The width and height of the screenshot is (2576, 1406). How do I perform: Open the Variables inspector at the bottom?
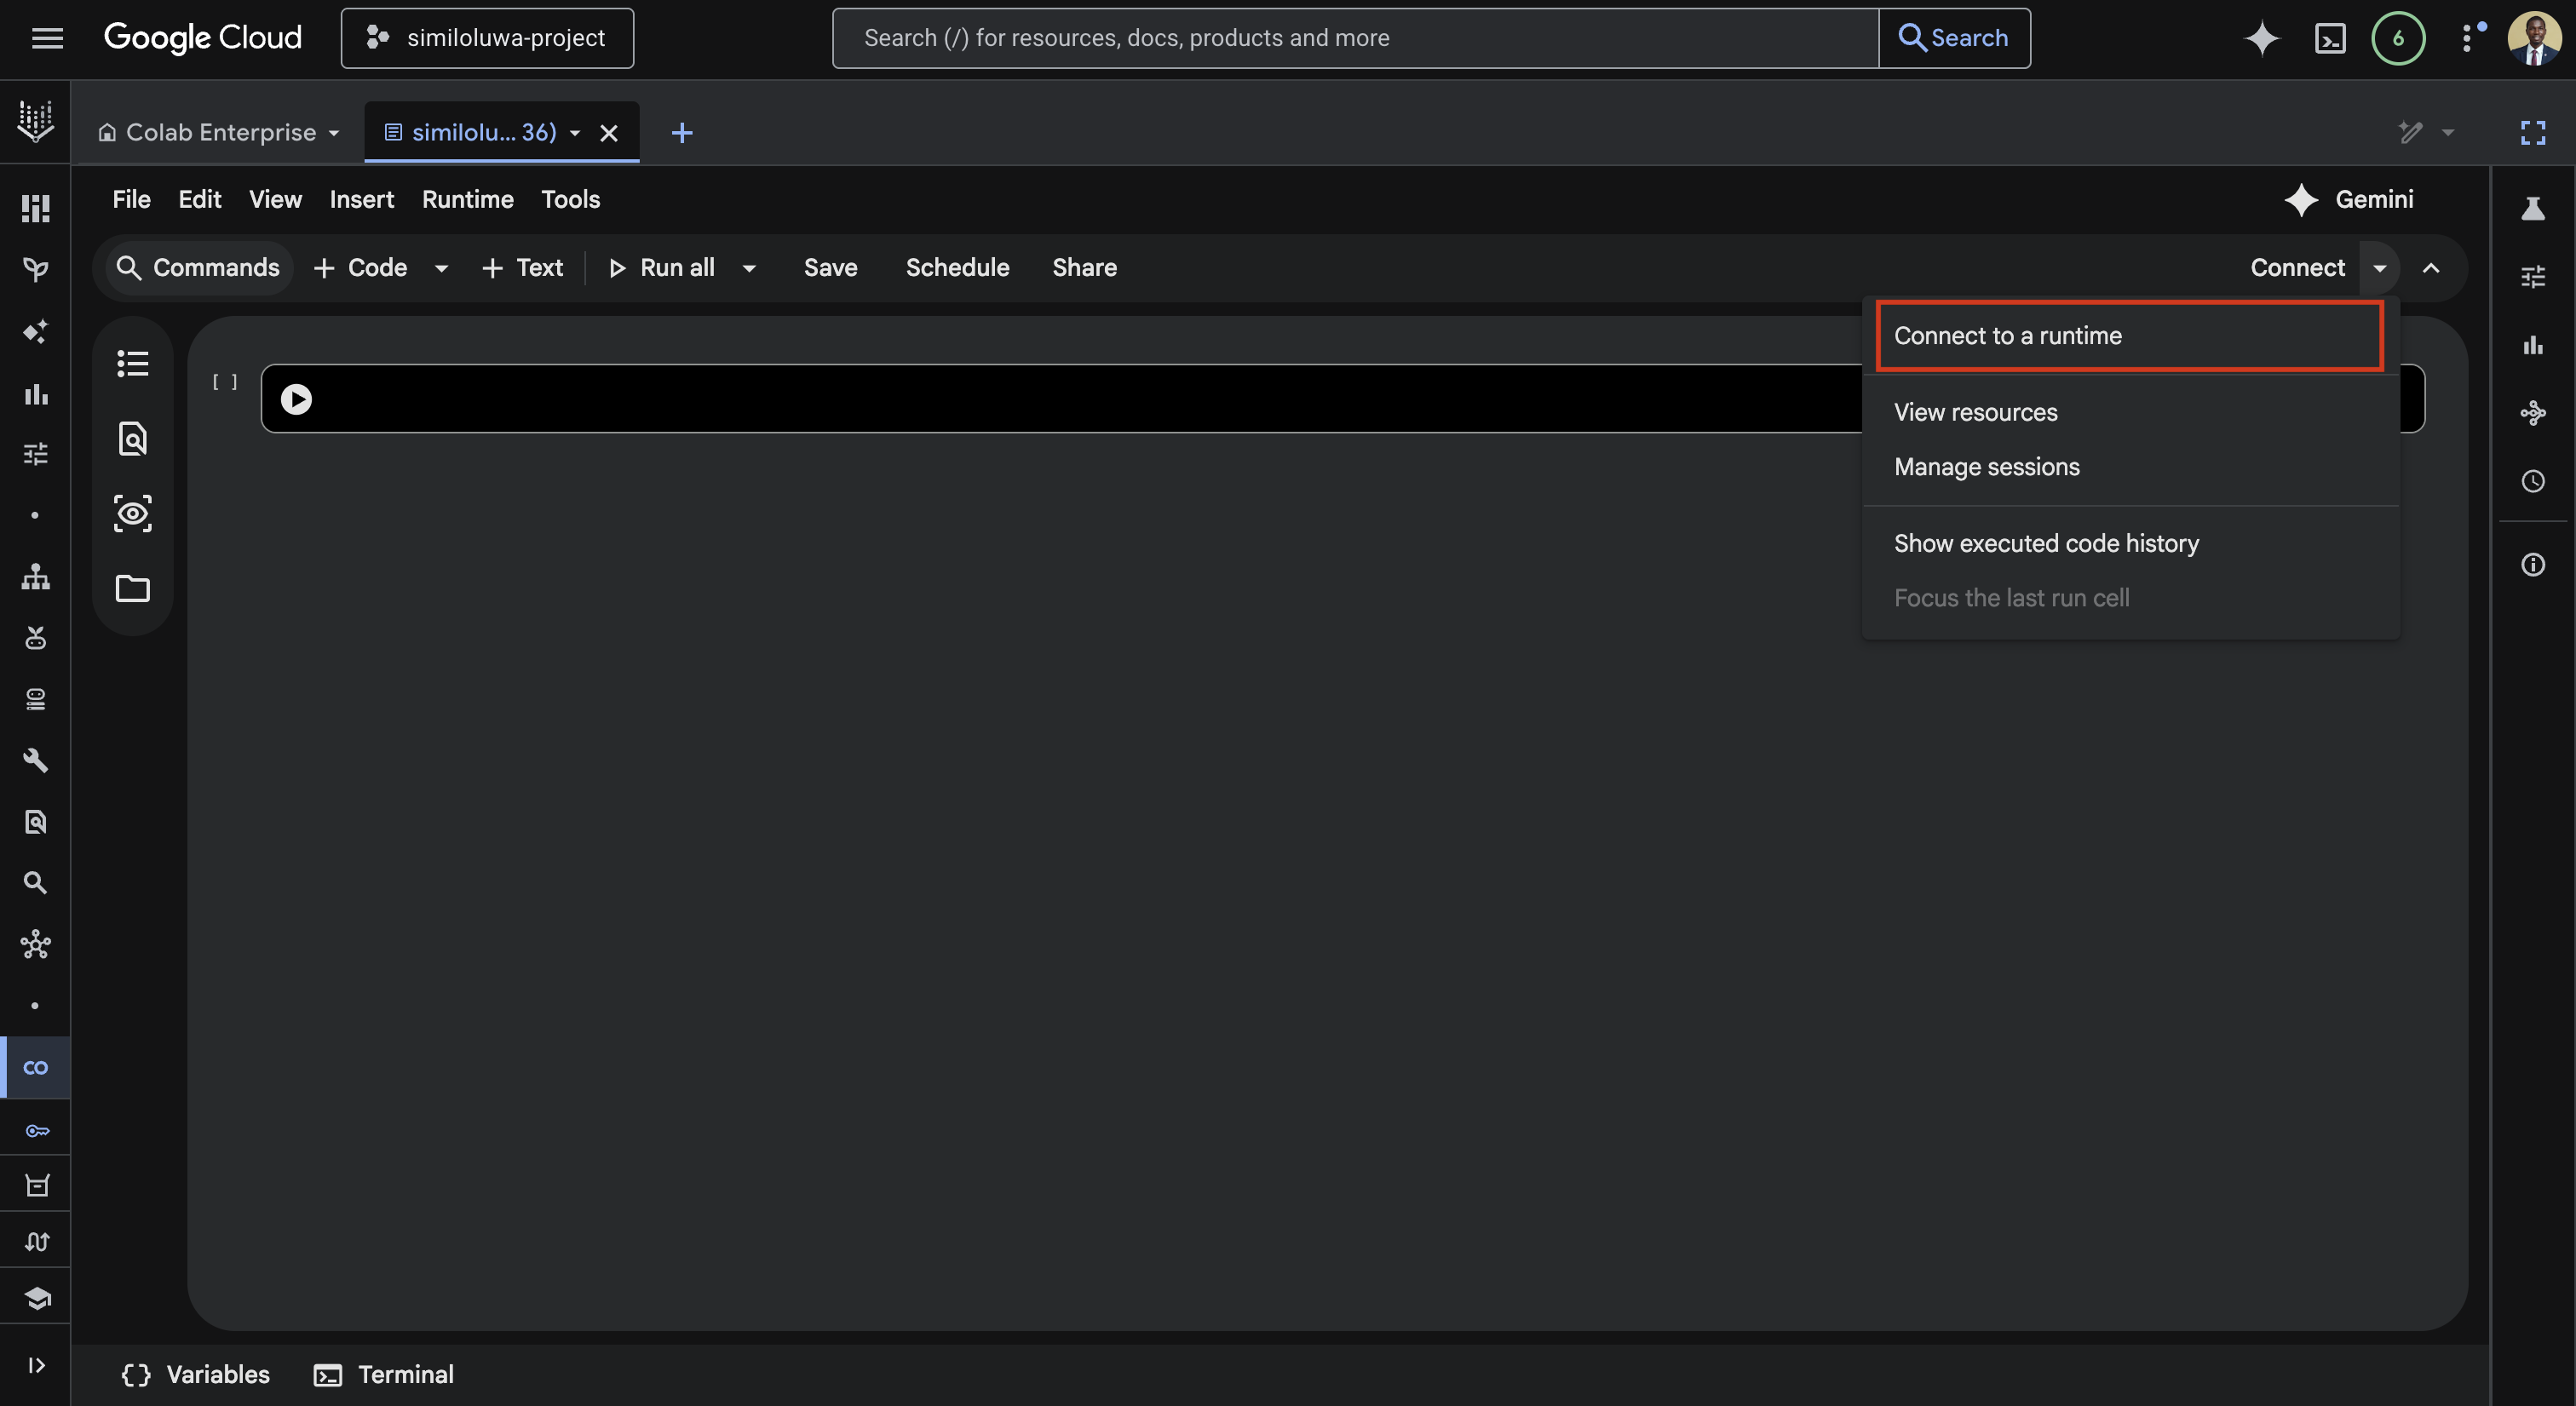tap(195, 1374)
